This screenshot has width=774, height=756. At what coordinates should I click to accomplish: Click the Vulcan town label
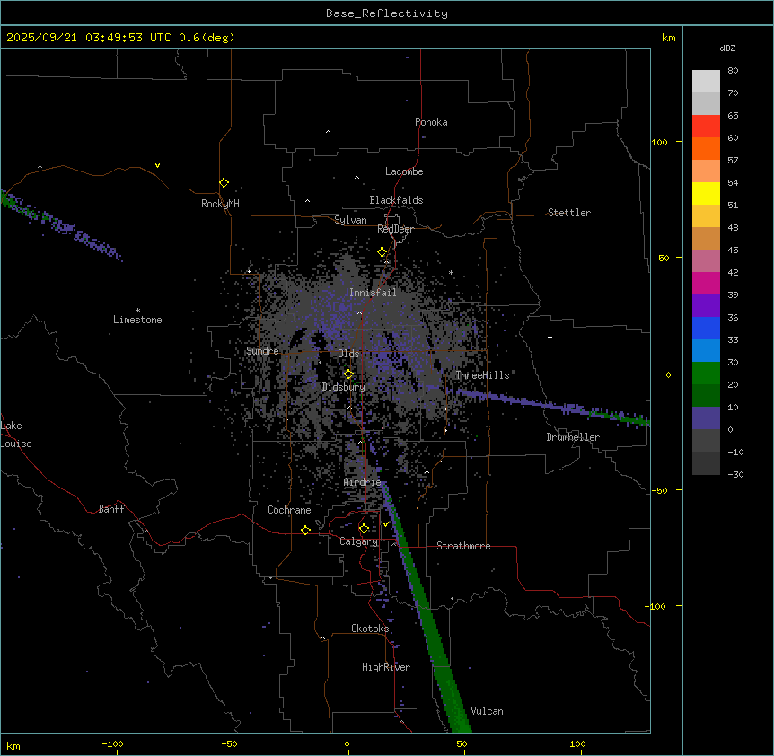click(487, 711)
